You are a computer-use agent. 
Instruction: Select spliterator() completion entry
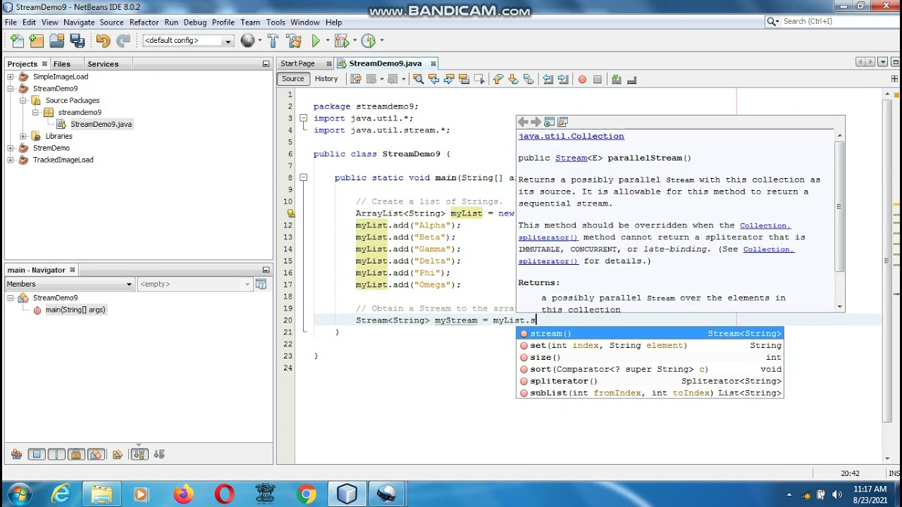coord(650,381)
